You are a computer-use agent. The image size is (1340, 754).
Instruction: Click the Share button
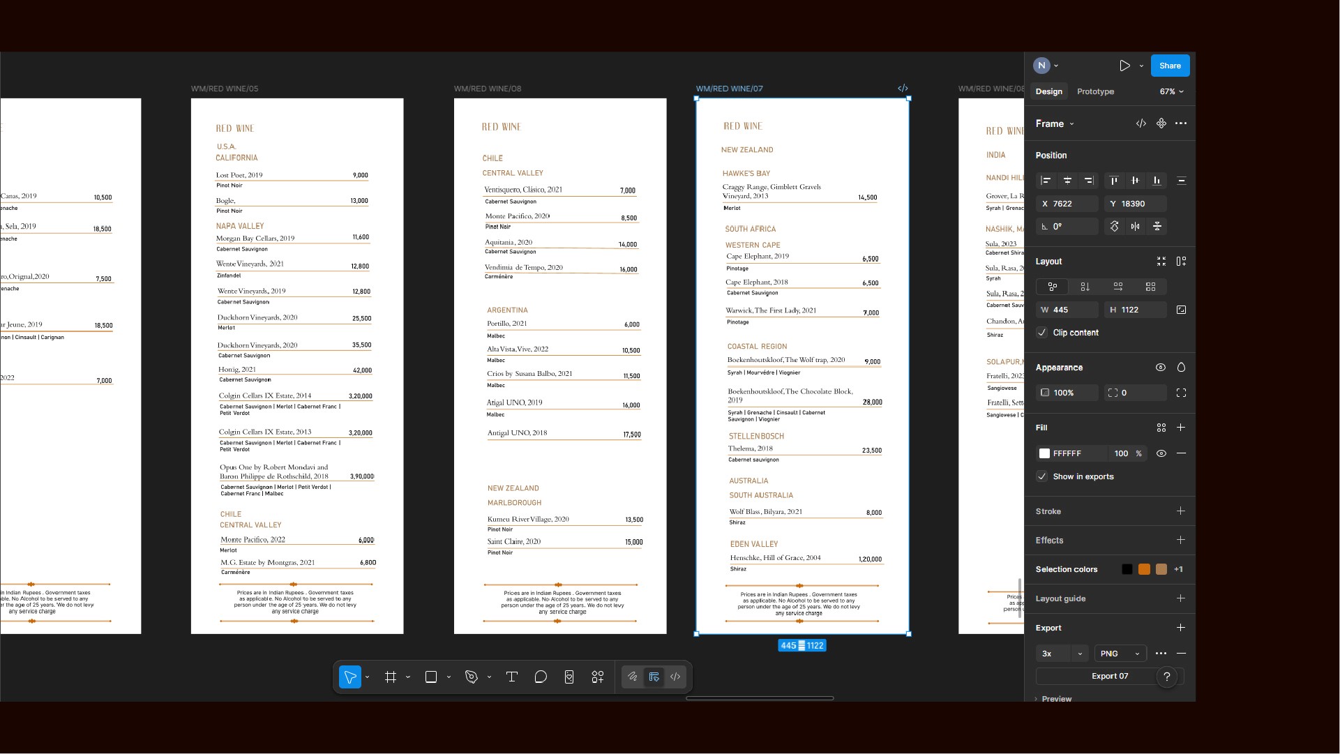point(1170,66)
